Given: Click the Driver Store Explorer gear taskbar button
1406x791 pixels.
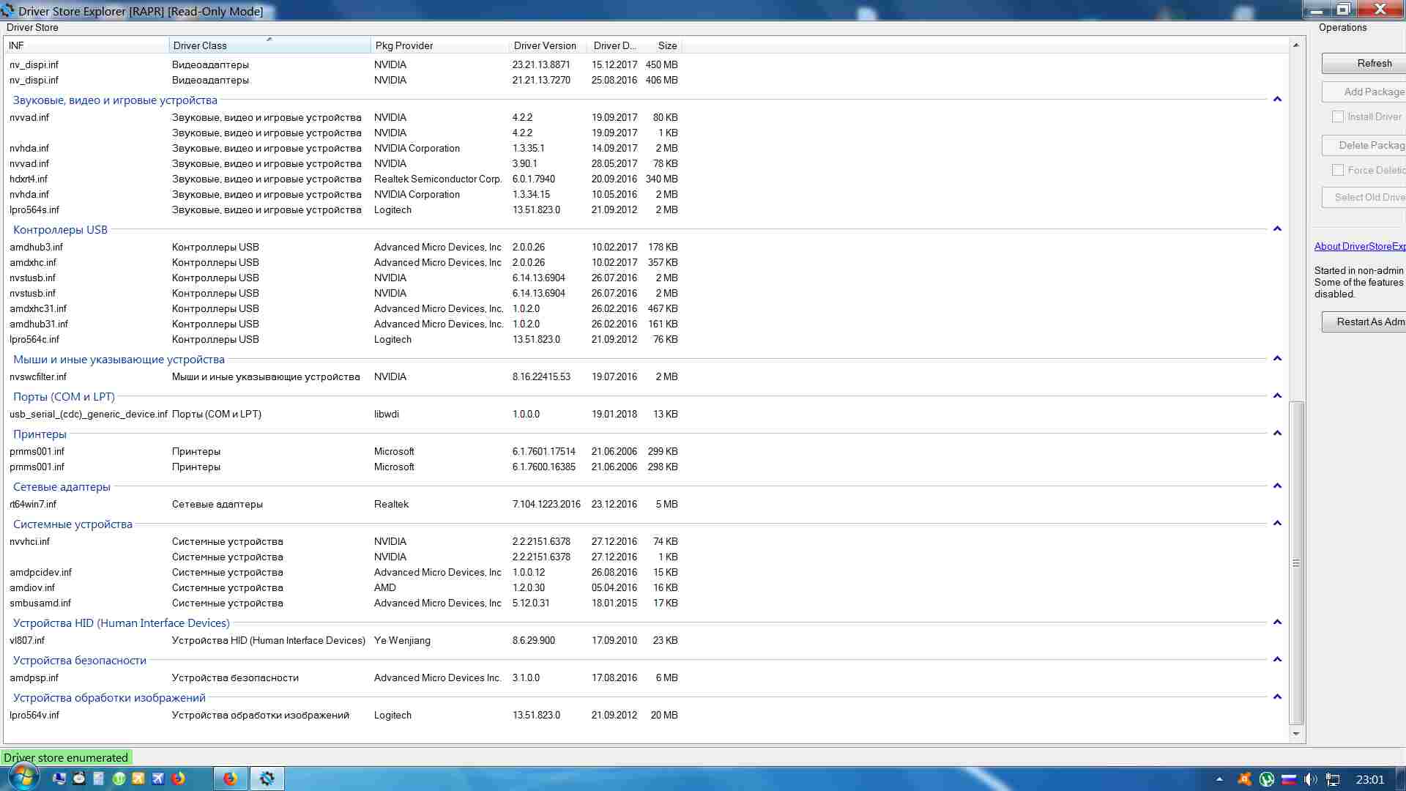Looking at the screenshot, I should 267,779.
